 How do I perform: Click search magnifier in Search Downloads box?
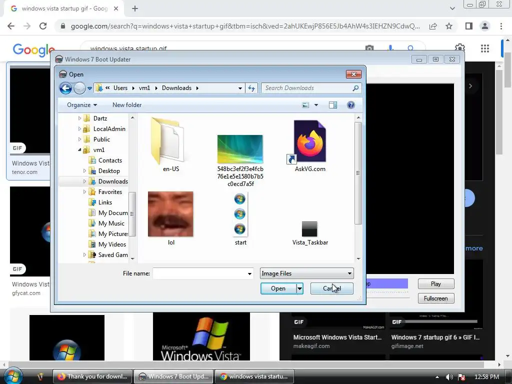pyautogui.click(x=355, y=88)
